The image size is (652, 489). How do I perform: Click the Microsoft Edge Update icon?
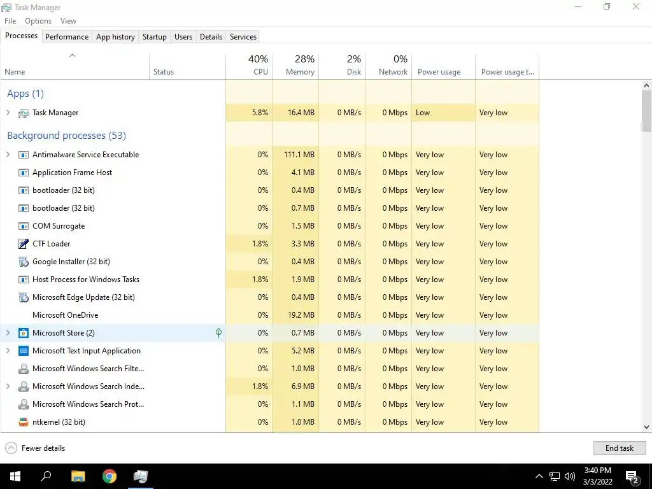coord(24,297)
